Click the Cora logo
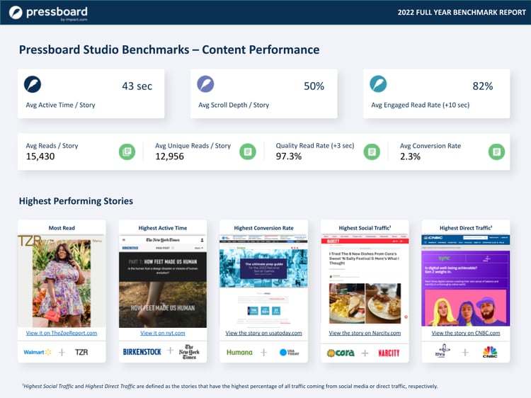531x398 pixels. [x=341, y=353]
